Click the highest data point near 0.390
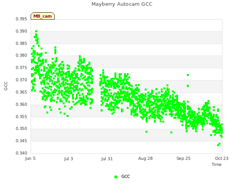The image size is (245, 184). 36,31
